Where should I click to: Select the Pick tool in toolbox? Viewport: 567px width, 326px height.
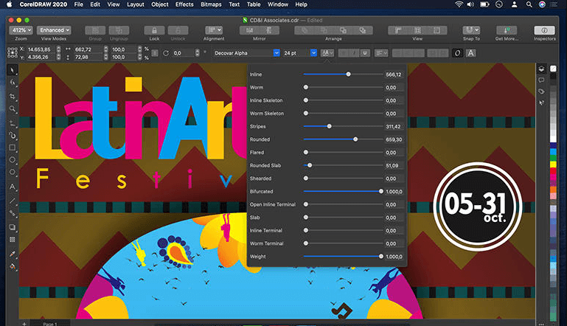(x=13, y=70)
